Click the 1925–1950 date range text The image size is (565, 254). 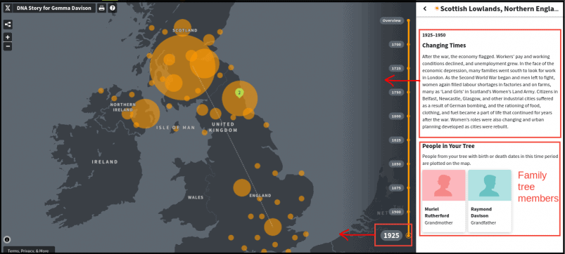point(434,35)
